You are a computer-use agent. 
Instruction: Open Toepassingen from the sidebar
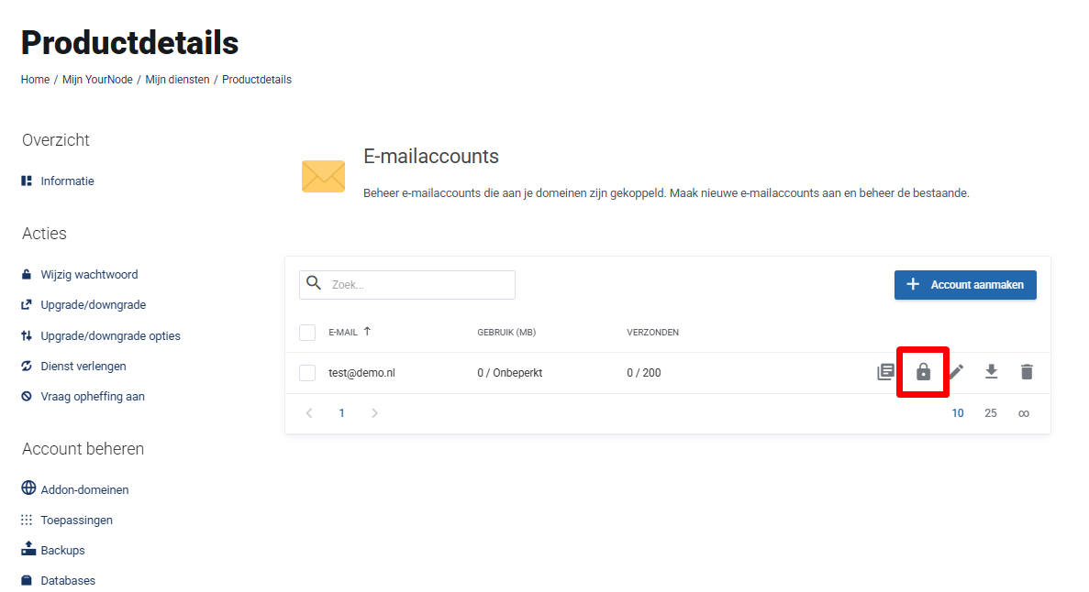pyautogui.click(x=76, y=519)
